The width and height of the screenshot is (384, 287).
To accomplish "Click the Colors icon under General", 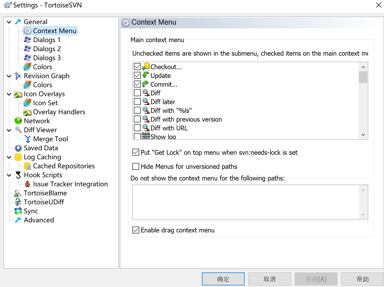I will (x=28, y=67).
